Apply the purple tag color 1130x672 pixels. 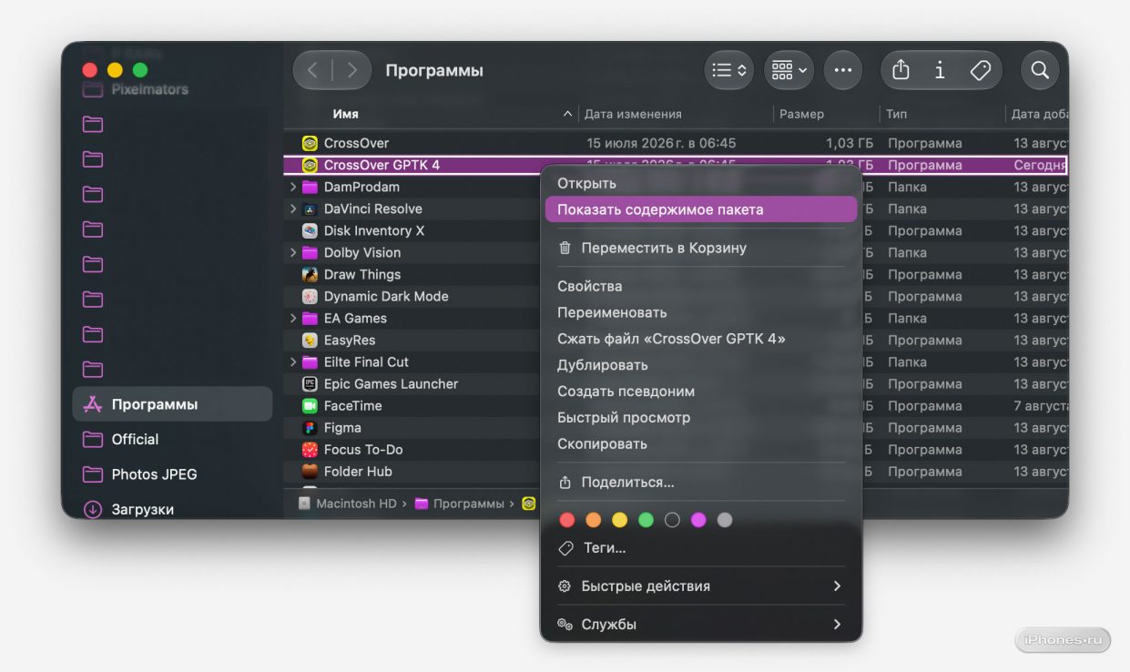[x=698, y=520]
